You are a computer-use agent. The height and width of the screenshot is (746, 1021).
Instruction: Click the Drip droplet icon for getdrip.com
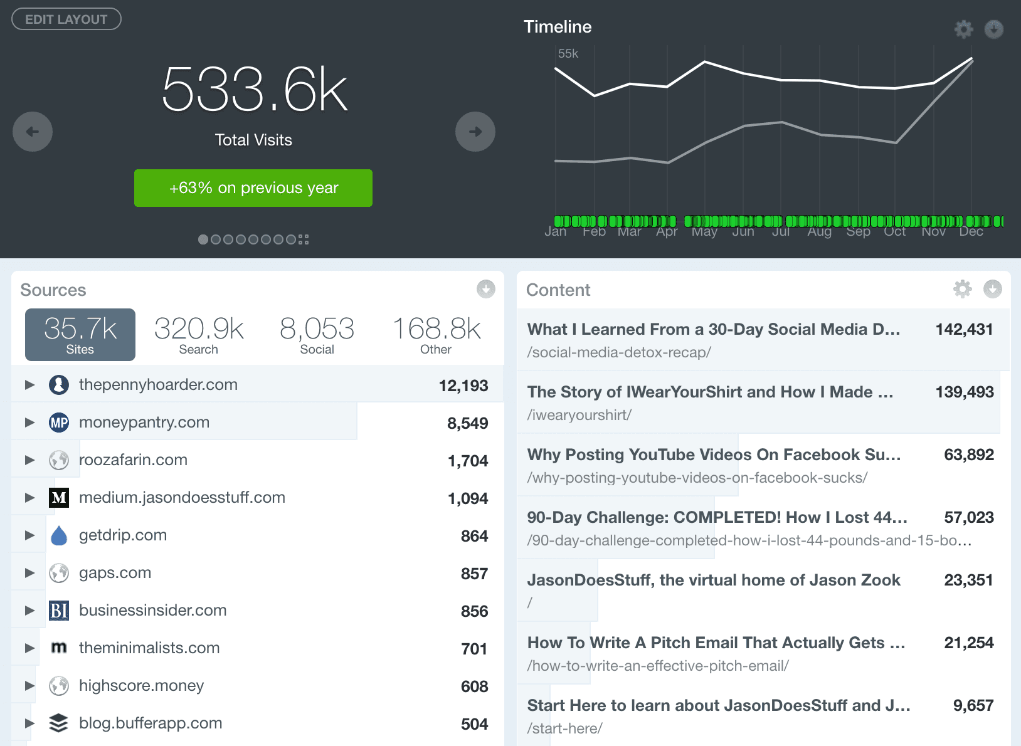(x=58, y=535)
